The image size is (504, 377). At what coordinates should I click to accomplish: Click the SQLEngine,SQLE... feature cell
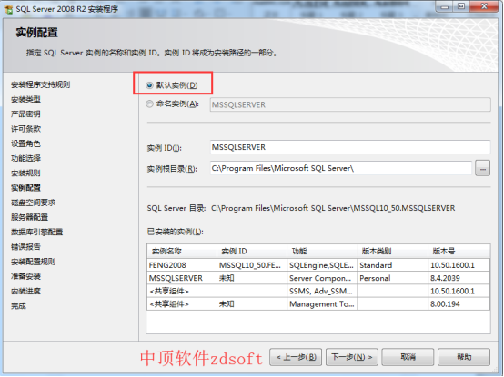(321, 265)
